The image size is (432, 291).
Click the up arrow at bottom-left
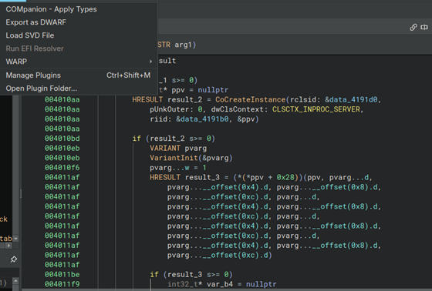pos(15,281)
